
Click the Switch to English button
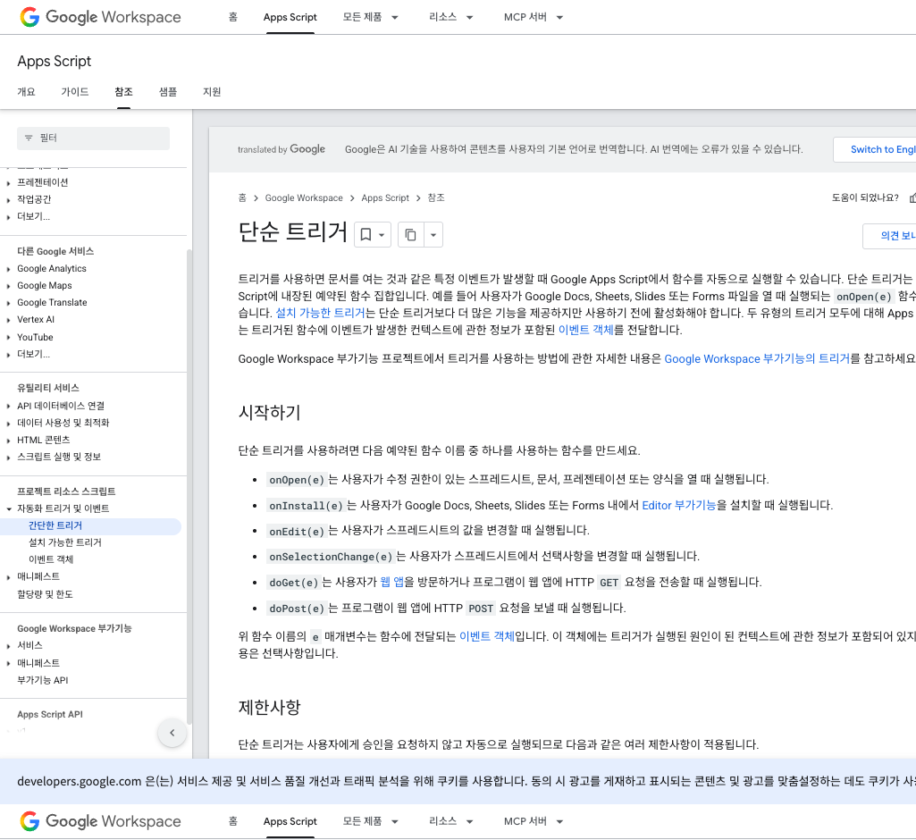click(875, 149)
